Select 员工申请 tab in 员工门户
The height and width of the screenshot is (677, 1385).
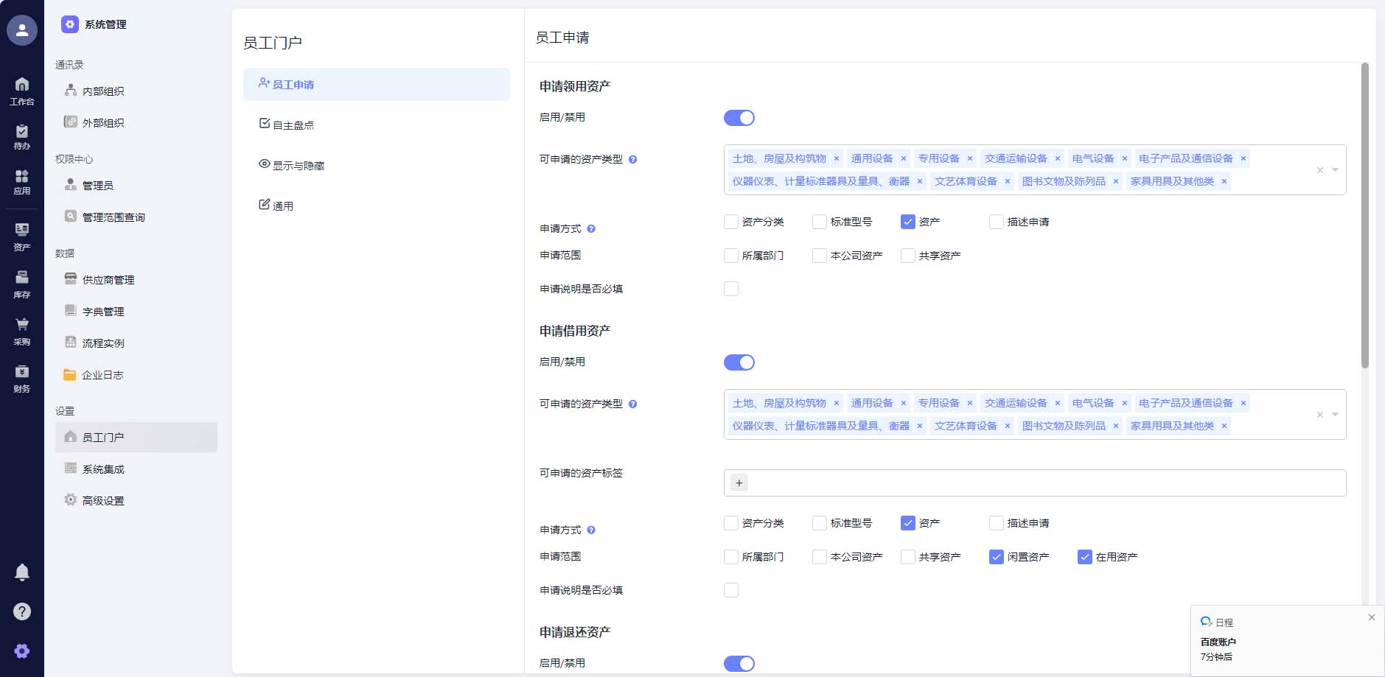coord(377,85)
